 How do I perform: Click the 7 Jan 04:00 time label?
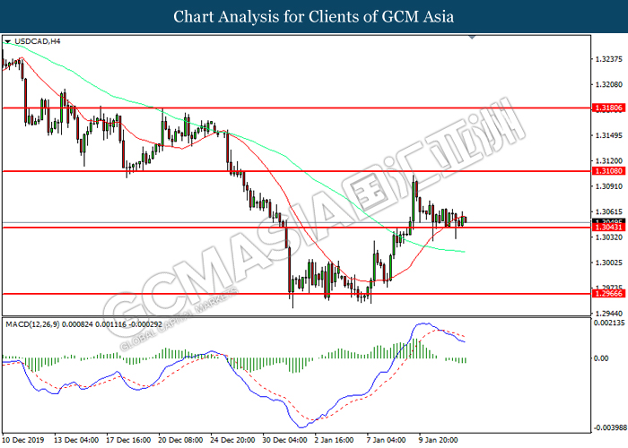tap(386, 440)
